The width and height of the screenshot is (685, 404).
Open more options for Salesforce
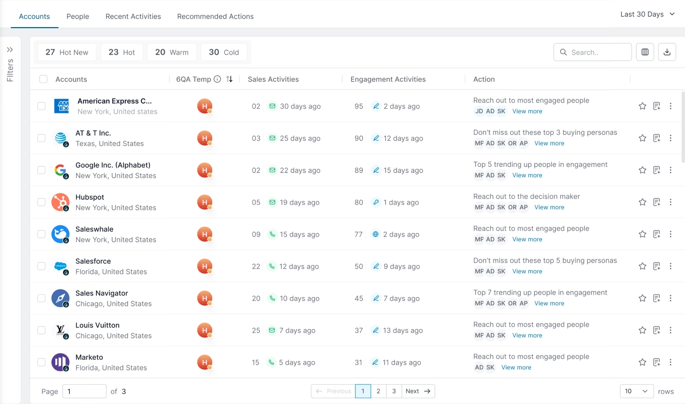(670, 266)
